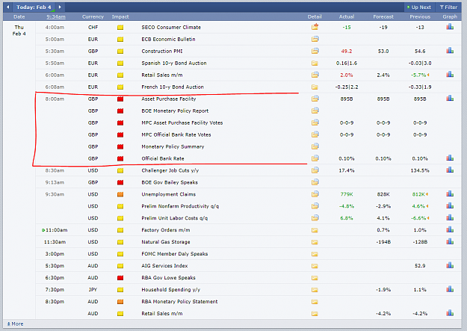Select the Official Bank Rate event name

163,158
